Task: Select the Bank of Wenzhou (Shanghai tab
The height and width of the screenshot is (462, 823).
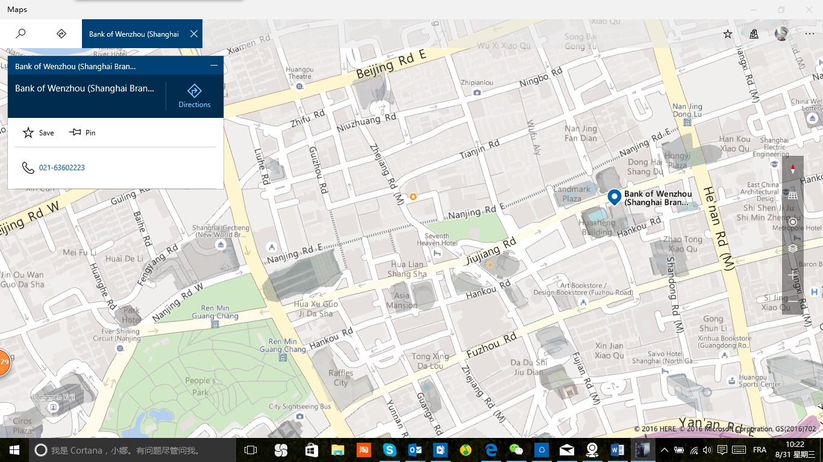Action: coord(134,34)
